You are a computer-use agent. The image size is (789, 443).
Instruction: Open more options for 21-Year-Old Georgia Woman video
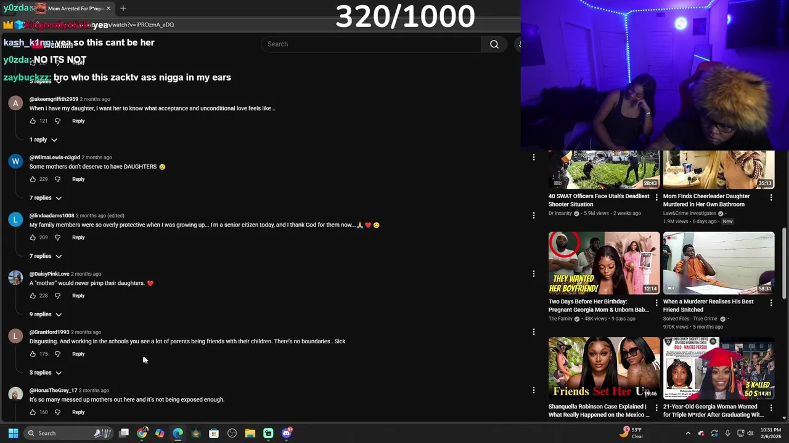pos(771,407)
